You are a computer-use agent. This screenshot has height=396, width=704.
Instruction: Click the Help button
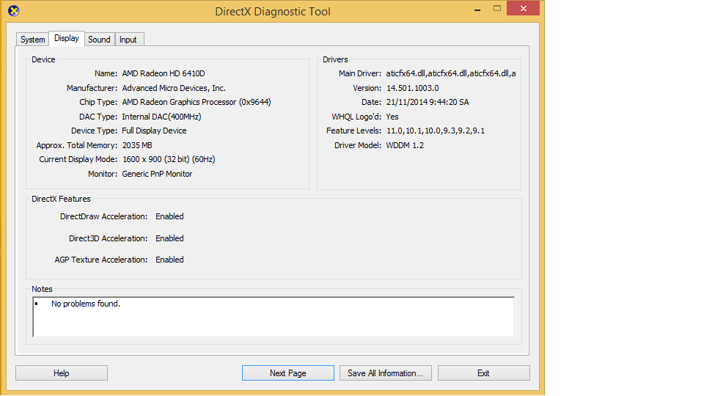coord(62,373)
